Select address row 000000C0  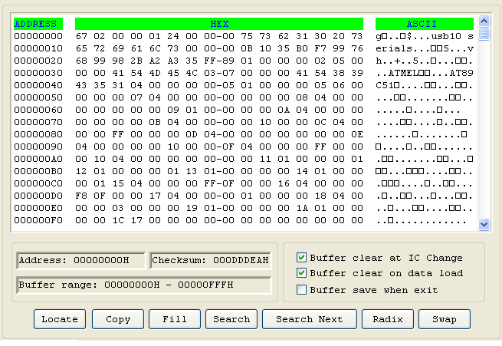[x=38, y=183]
